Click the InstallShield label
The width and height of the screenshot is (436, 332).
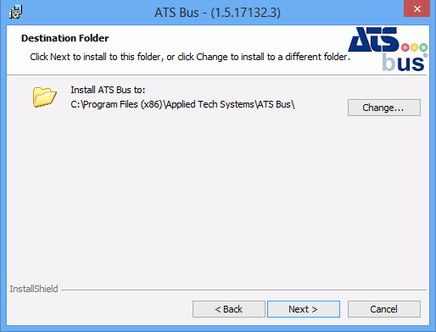point(34,289)
